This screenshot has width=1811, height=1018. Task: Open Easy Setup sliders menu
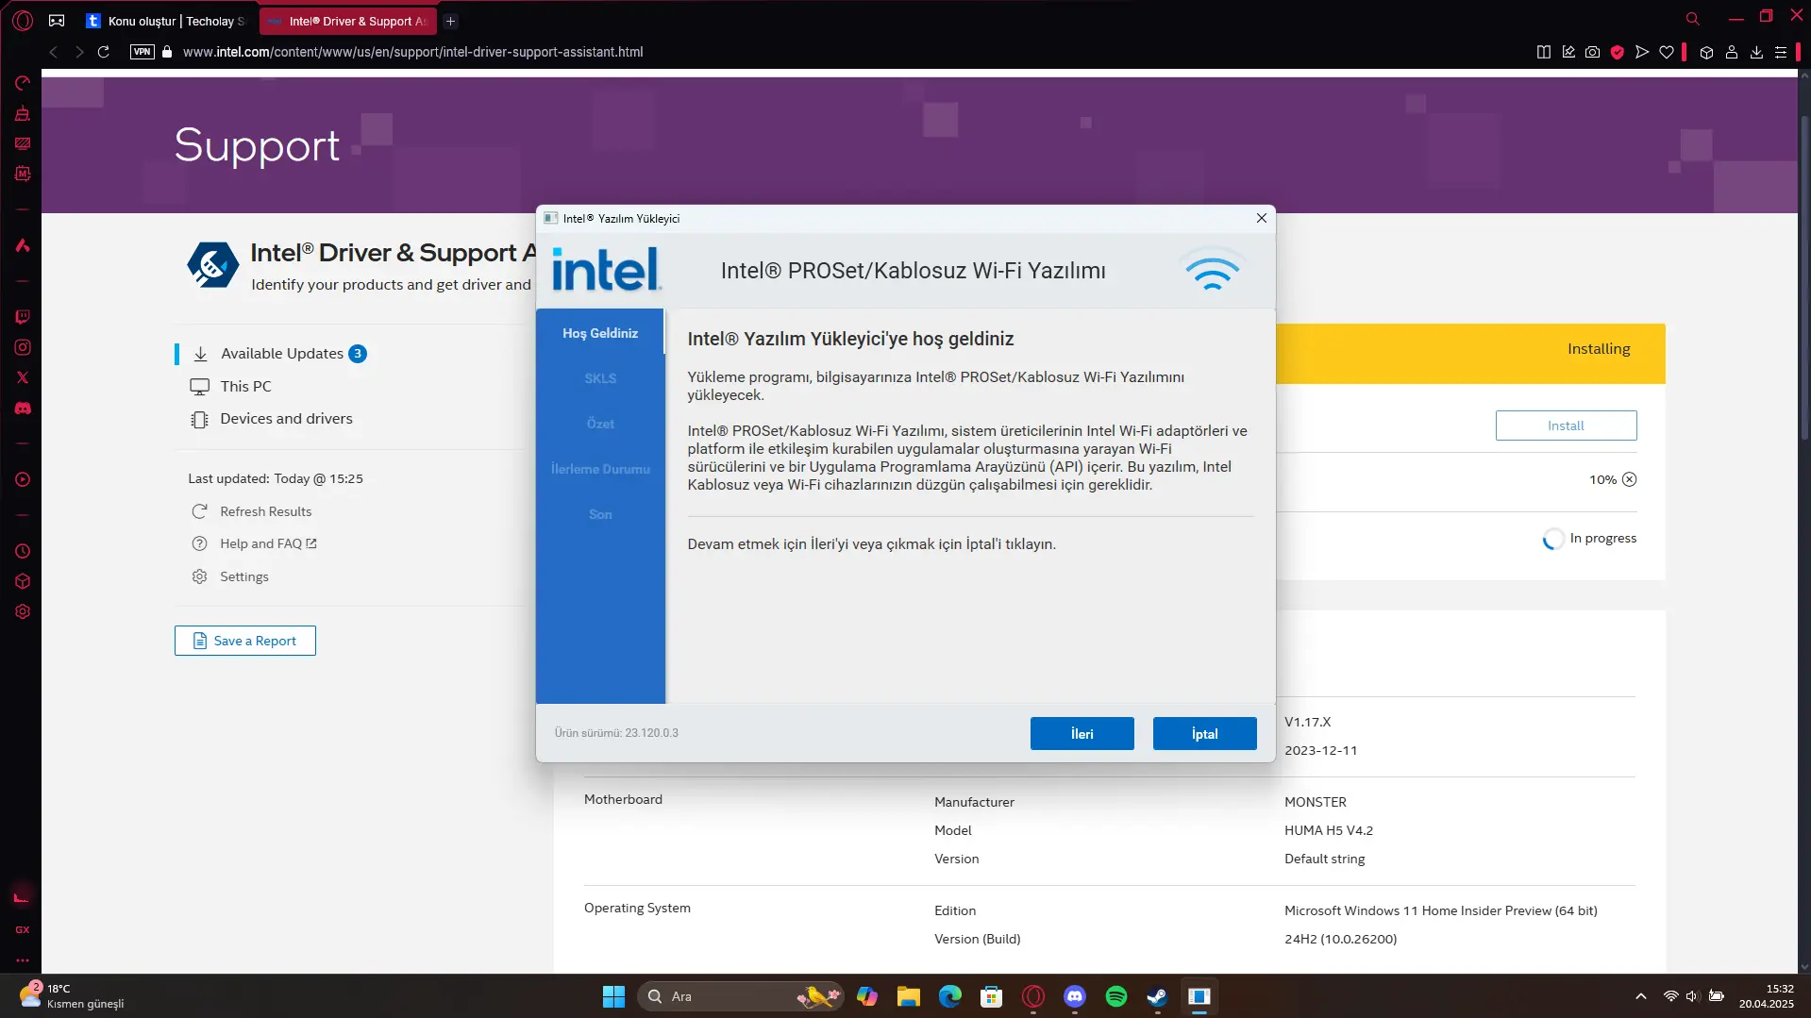pos(1781,52)
